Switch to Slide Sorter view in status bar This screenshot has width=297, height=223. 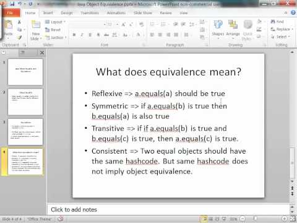211,219
